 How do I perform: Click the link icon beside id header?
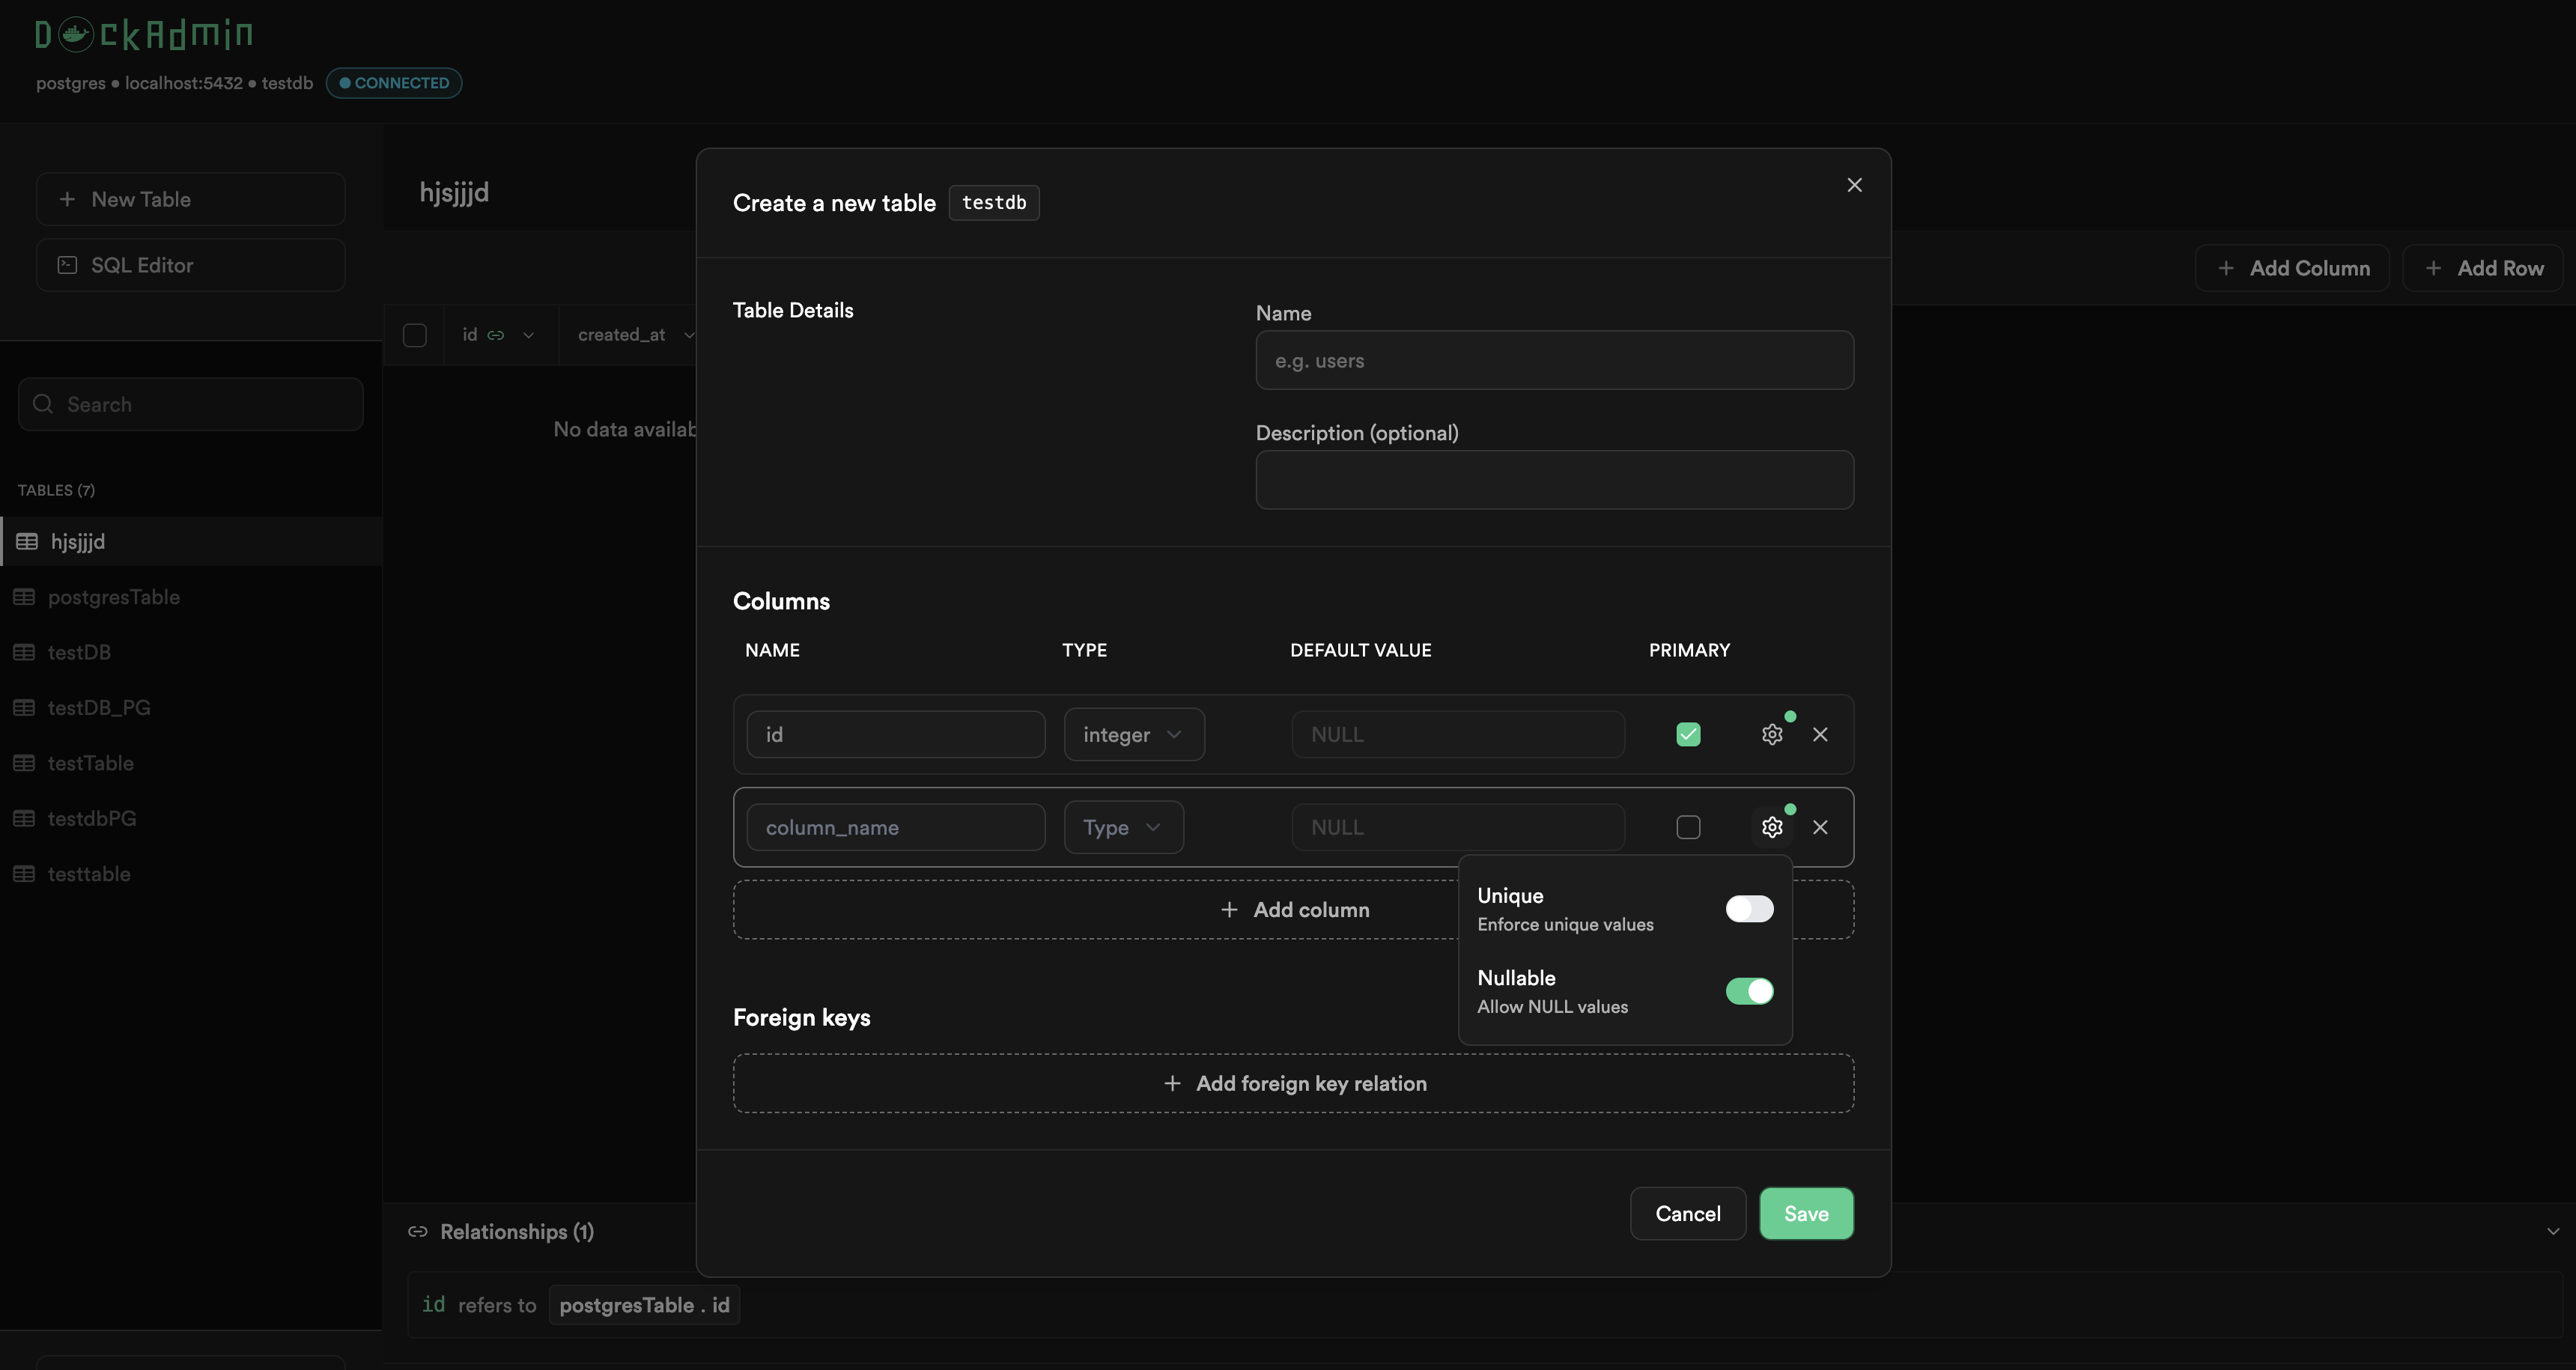coord(496,335)
